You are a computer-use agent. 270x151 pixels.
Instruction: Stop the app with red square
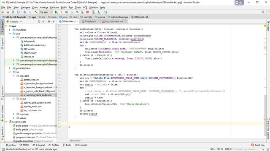[x=87, y=12]
